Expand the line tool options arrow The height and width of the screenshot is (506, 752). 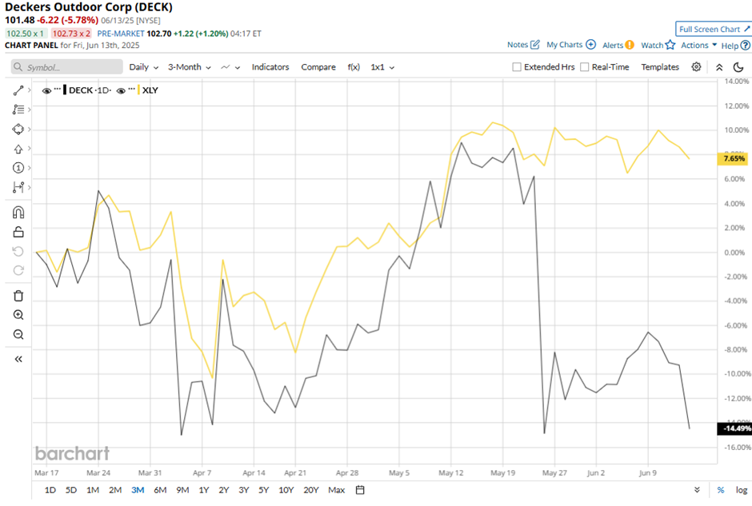tap(30, 90)
